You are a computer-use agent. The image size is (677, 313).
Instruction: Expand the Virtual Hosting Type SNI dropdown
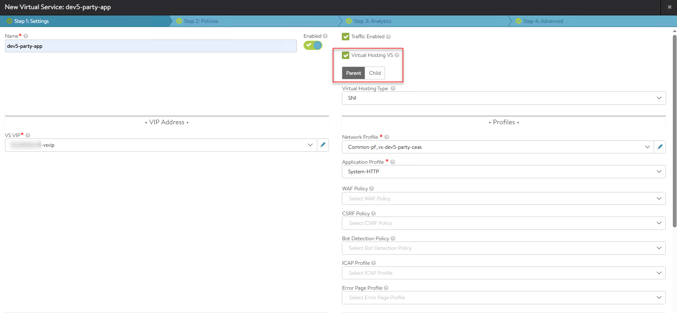point(503,98)
